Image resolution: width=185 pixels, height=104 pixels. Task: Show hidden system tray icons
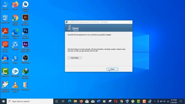[155, 101]
